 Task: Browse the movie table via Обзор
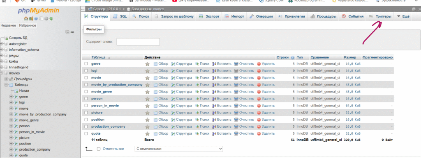pyautogui.click(x=161, y=77)
